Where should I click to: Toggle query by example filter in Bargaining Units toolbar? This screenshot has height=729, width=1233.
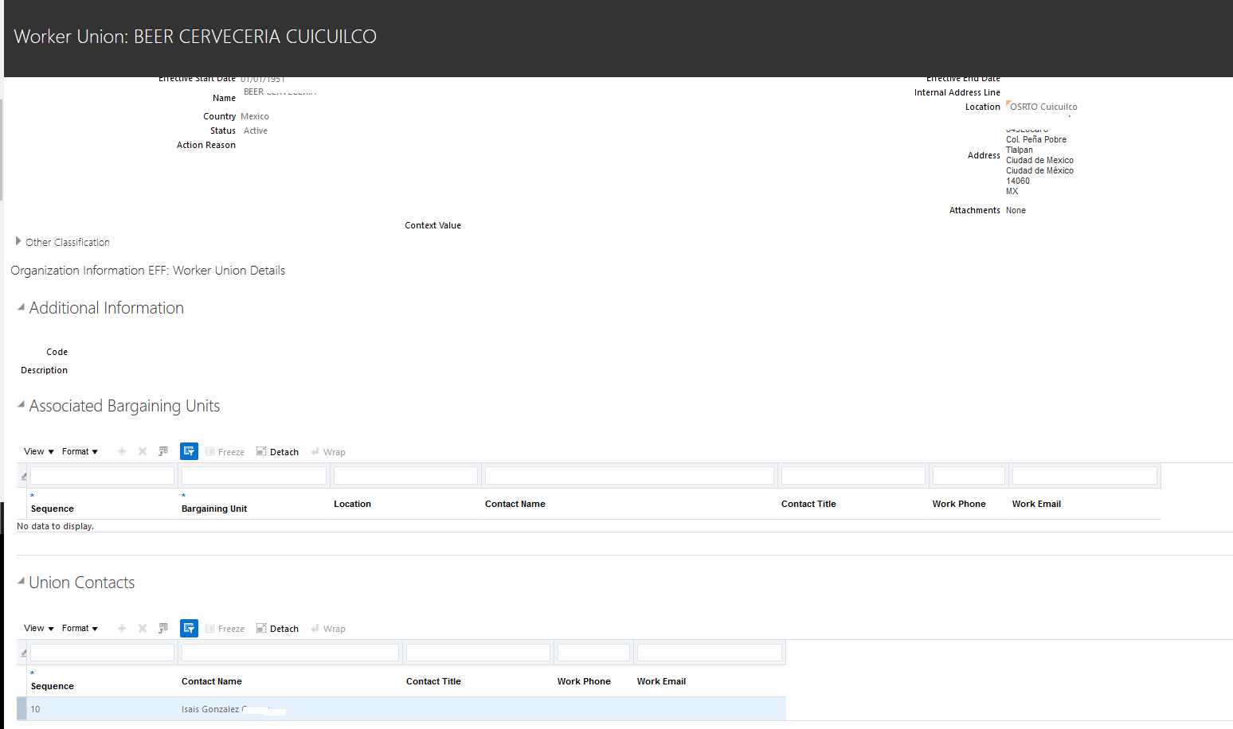pyautogui.click(x=189, y=451)
